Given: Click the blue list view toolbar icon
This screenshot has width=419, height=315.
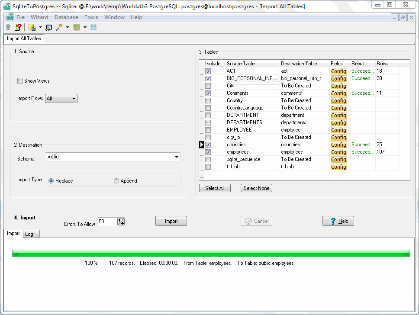Looking at the screenshot, I should click(93, 27).
